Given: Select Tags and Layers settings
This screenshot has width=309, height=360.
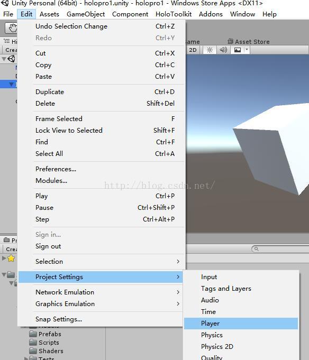Looking at the screenshot, I should click(241, 288).
